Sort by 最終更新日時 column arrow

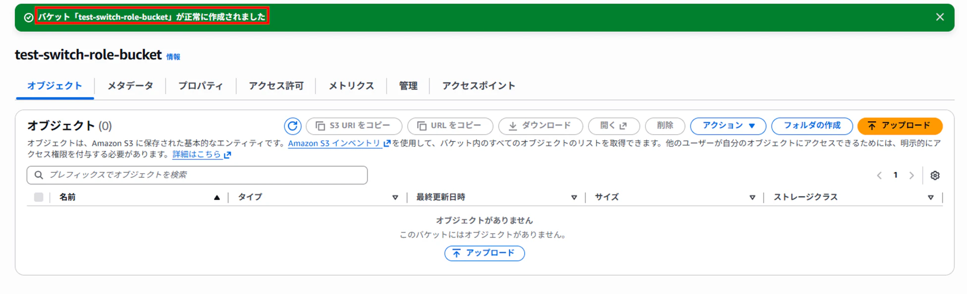point(574,198)
